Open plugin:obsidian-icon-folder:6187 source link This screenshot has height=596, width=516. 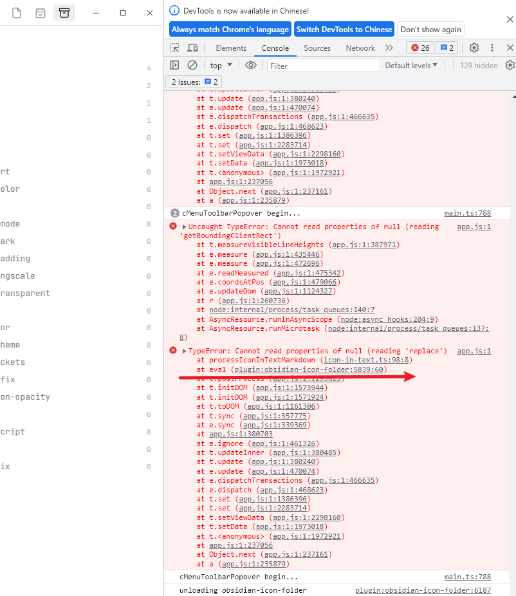pos(423,590)
